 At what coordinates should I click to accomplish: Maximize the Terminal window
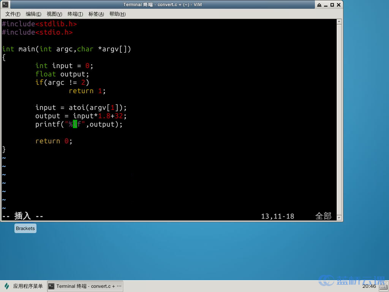[332, 5]
